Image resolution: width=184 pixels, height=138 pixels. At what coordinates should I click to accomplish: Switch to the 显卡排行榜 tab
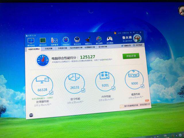[x=103, y=47]
